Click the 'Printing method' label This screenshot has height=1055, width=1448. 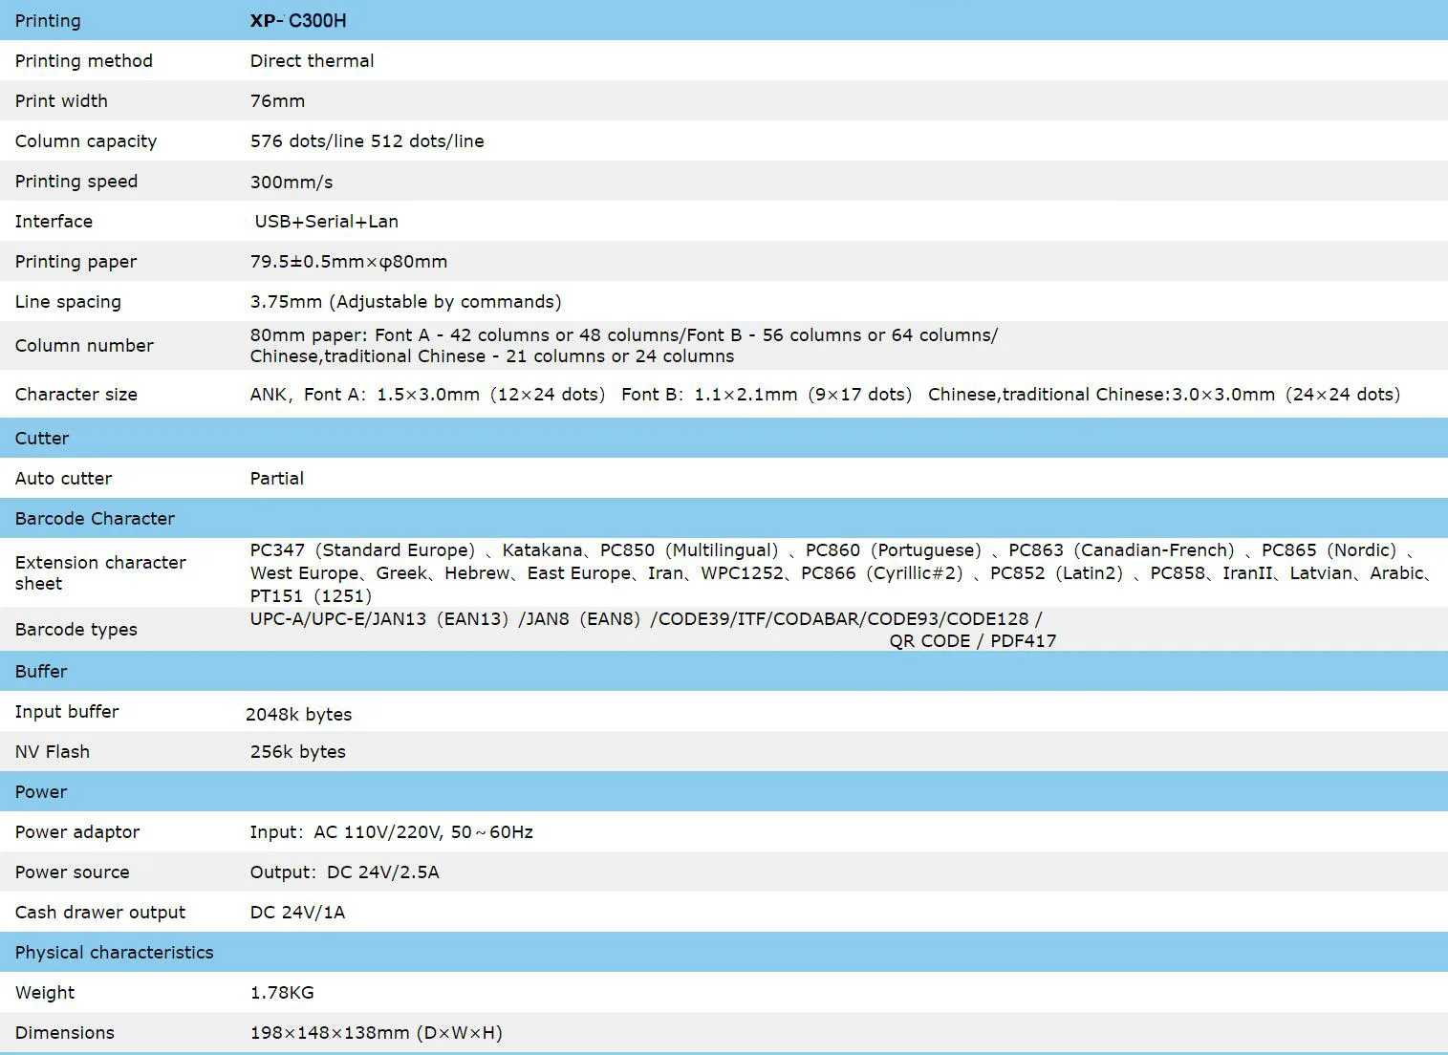[x=84, y=61]
